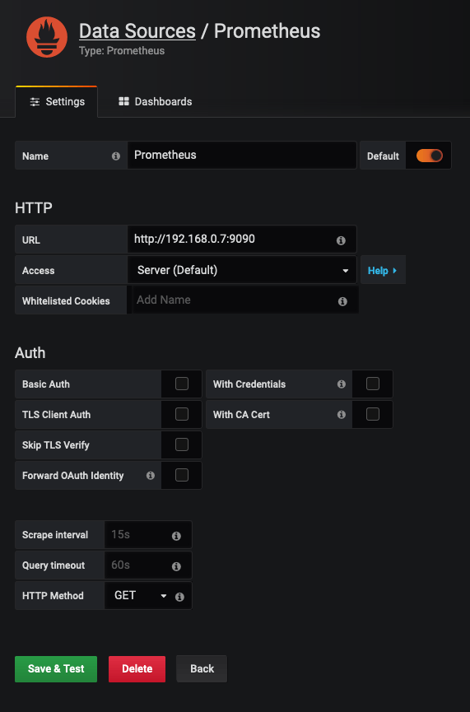Viewport: 470px width, 712px height.
Task: Toggle the Default data source switch
Action: pyautogui.click(x=429, y=156)
